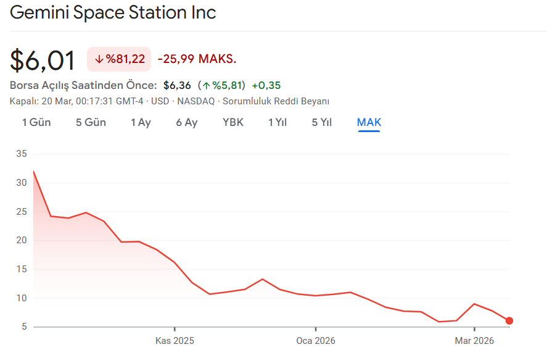Click the down arrow in %81,22 badge
Screen dimensions: 547x355
click(x=99, y=59)
